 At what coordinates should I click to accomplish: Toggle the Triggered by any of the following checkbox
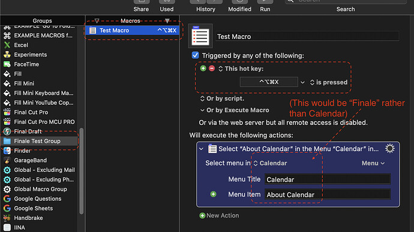195,55
